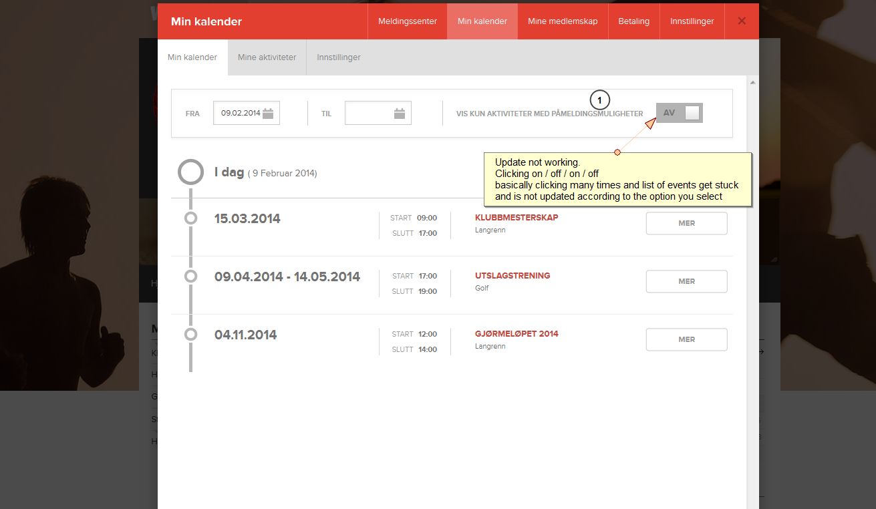Toggle the AV switch for påmeldingsmuligheter
The image size is (876, 509).
point(680,113)
